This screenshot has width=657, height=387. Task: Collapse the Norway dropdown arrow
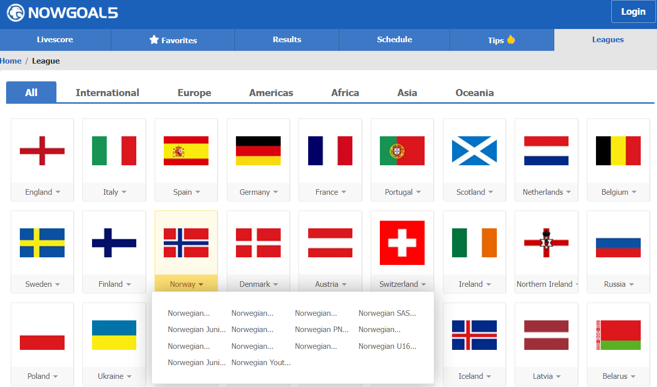(201, 285)
